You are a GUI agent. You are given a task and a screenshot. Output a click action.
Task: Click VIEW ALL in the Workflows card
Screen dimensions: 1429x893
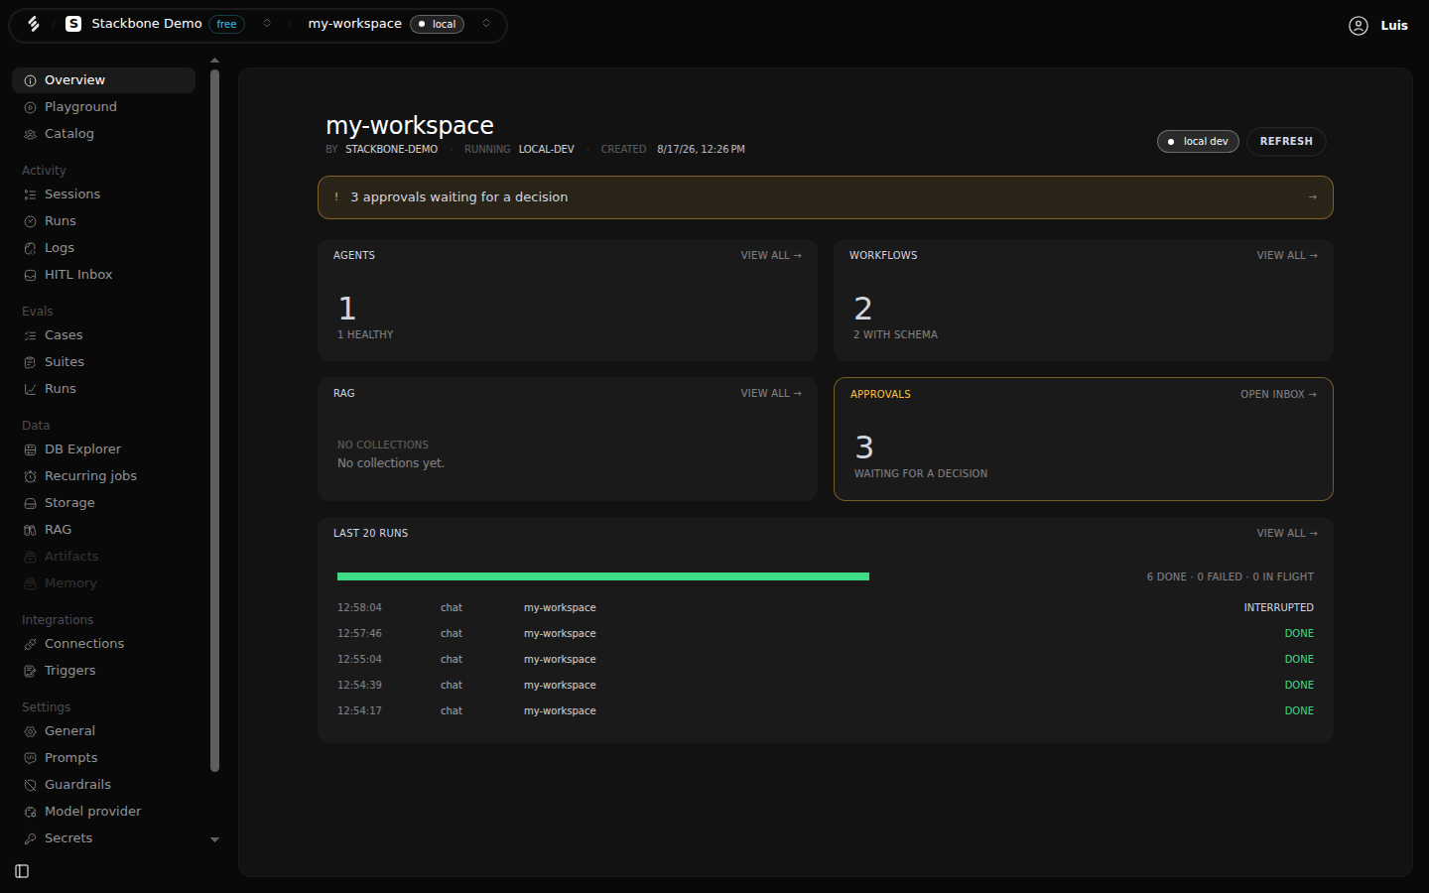click(x=1287, y=255)
